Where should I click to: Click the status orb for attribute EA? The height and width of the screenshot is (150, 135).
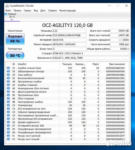[x=8, y=132]
